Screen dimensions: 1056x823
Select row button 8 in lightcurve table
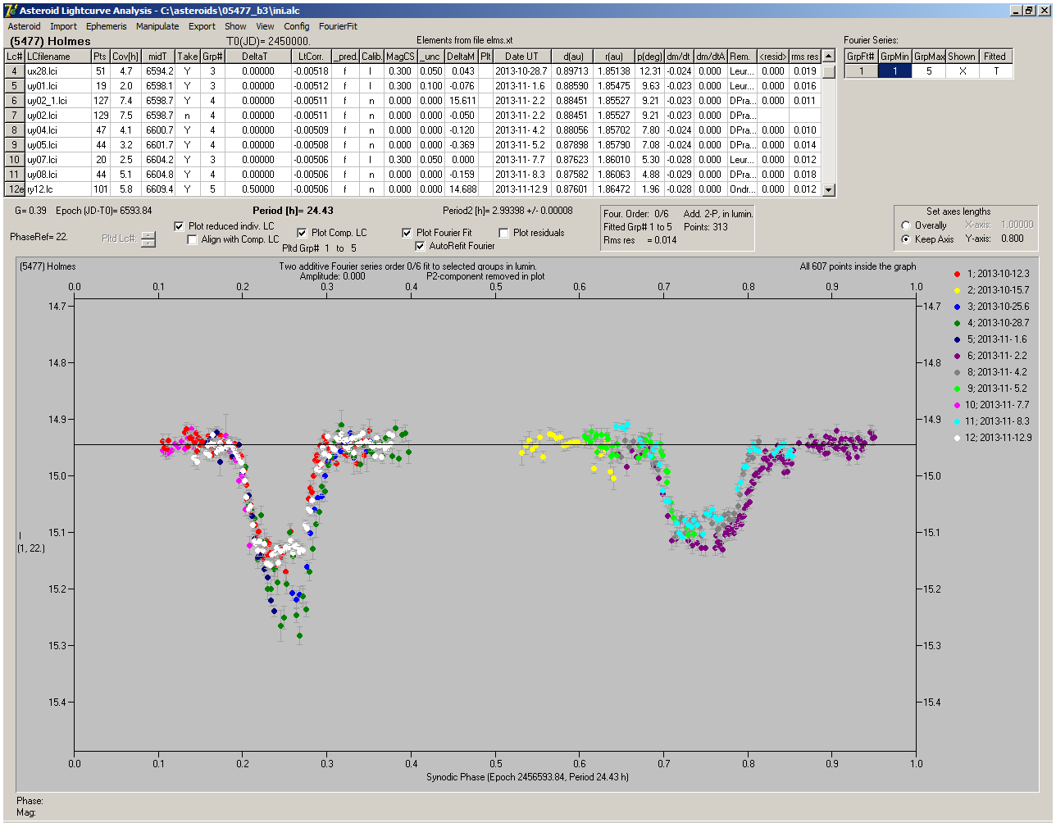point(15,130)
